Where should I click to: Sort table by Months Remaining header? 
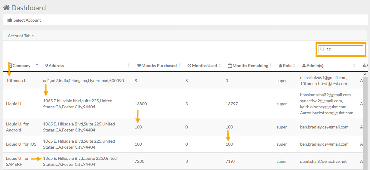250,66
